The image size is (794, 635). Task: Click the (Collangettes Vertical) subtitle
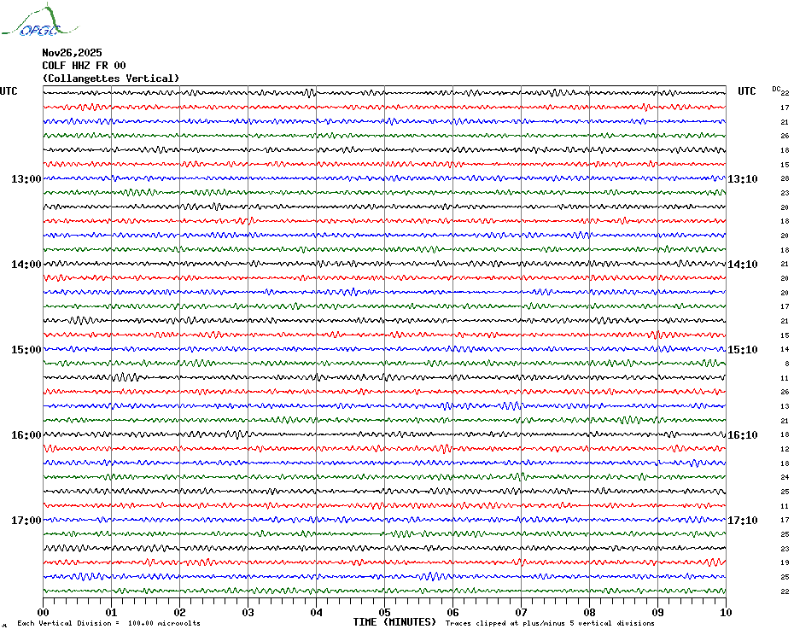click(x=111, y=79)
